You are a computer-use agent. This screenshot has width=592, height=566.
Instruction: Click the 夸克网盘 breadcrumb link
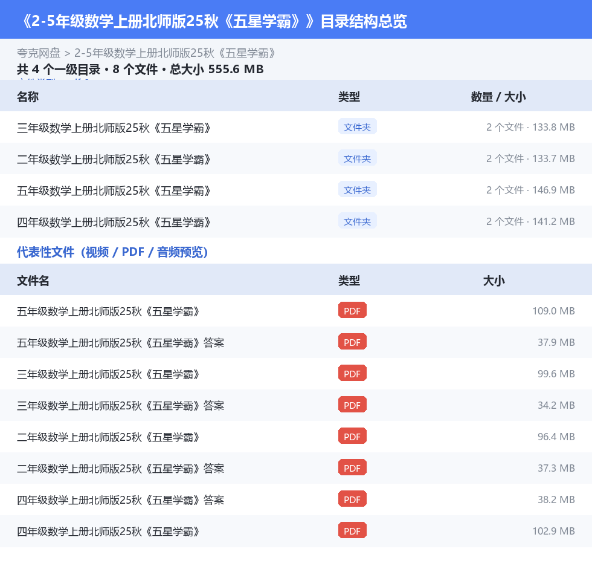(39, 53)
